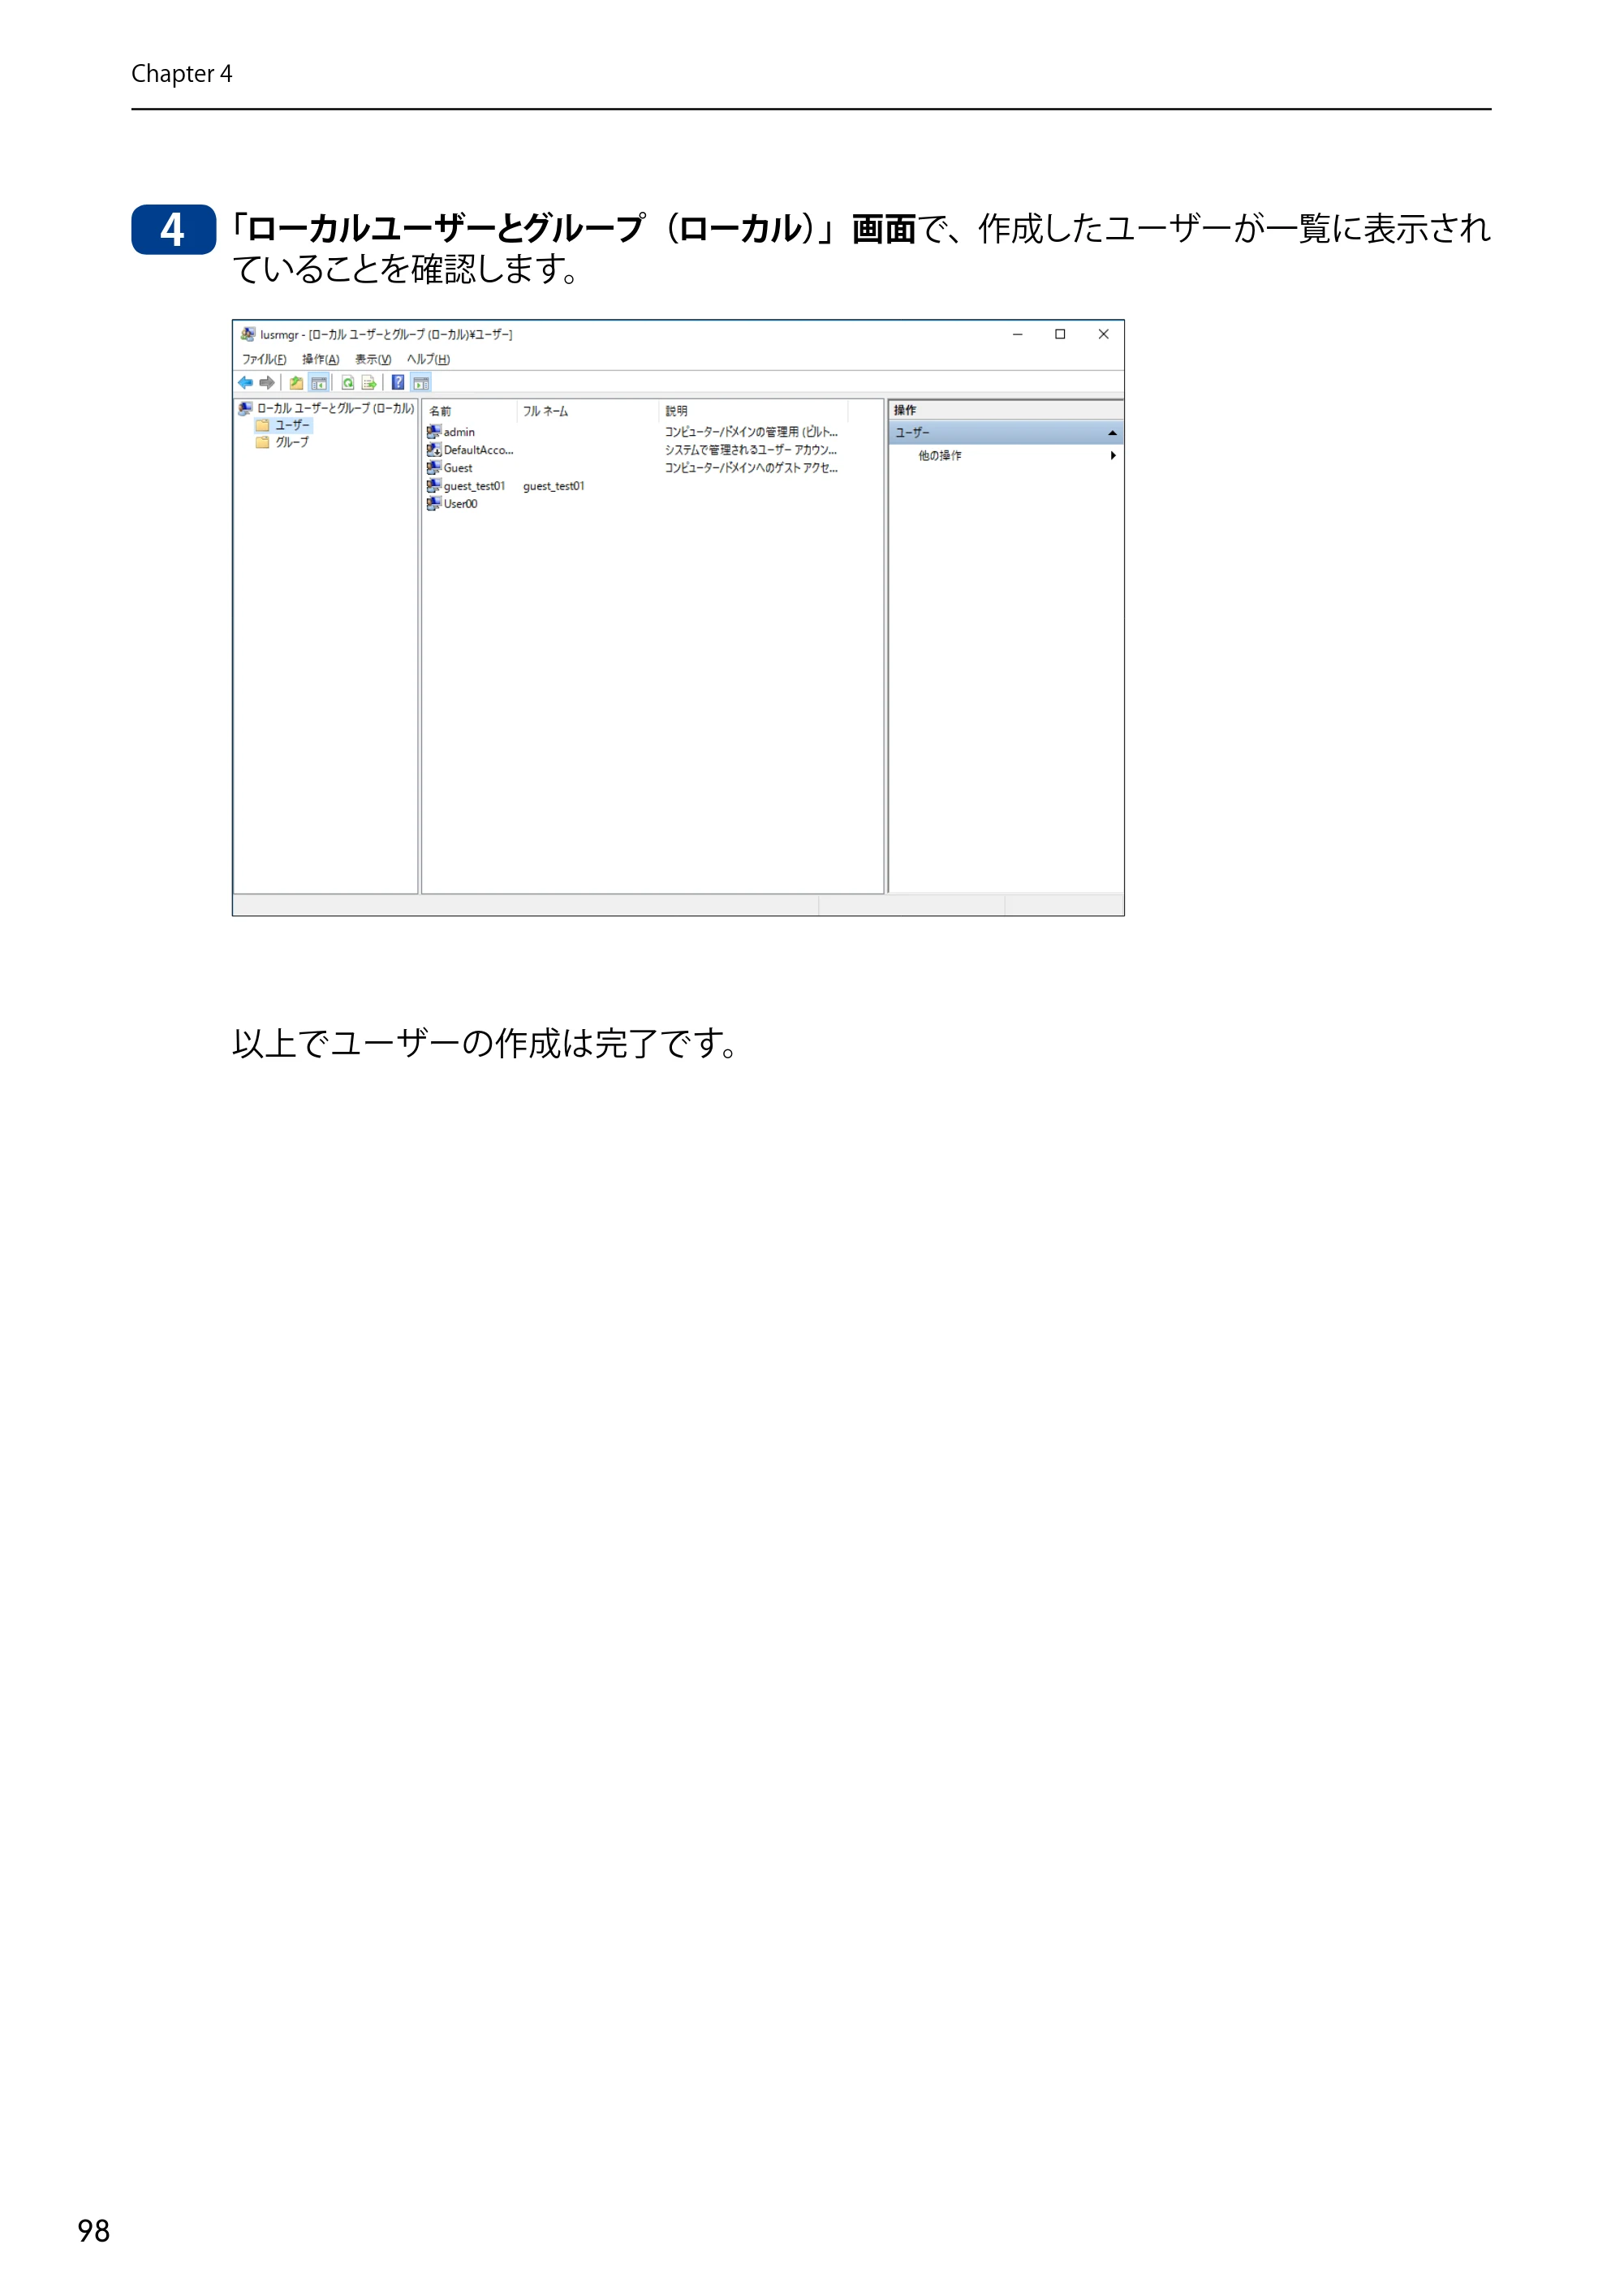Image resolution: width=1624 pixels, height=2296 pixels.
Task: Open the 操作(A) menu
Action: click(321, 360)
